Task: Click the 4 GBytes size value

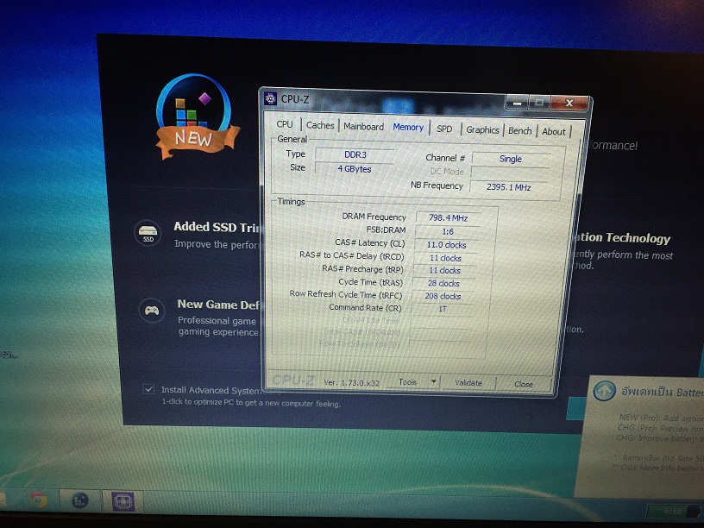Action: click(x=355, y=169)
